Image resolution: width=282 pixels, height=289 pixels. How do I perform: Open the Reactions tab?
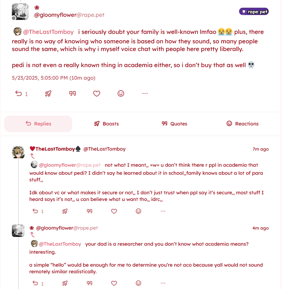click(x=243, y=124)
